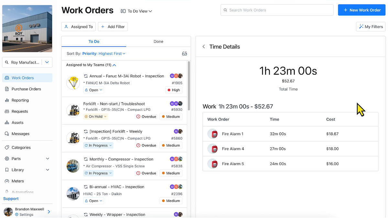Open the Messages page

click(x=27, y=134)
